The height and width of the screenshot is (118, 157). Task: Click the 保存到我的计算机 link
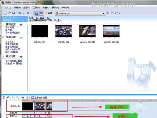(x=14, y=61)
